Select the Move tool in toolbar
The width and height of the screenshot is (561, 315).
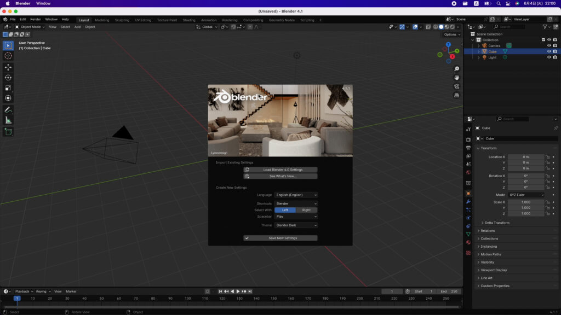pos(8,67)
